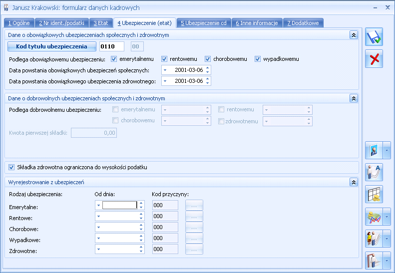Screen dimensions: 395x273
Task: Click the employee photo portrait icon
Action: [x=374, y=150]
